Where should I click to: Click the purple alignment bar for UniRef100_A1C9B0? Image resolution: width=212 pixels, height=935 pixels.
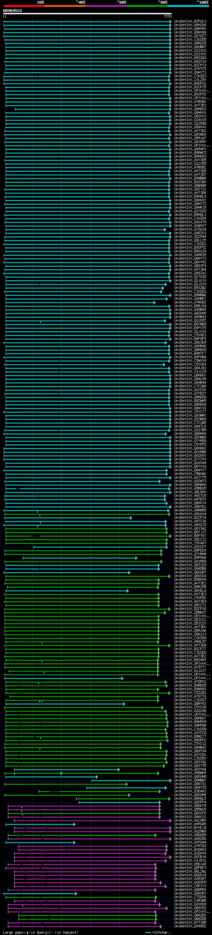pyautogui.click(x=93, y=820)
